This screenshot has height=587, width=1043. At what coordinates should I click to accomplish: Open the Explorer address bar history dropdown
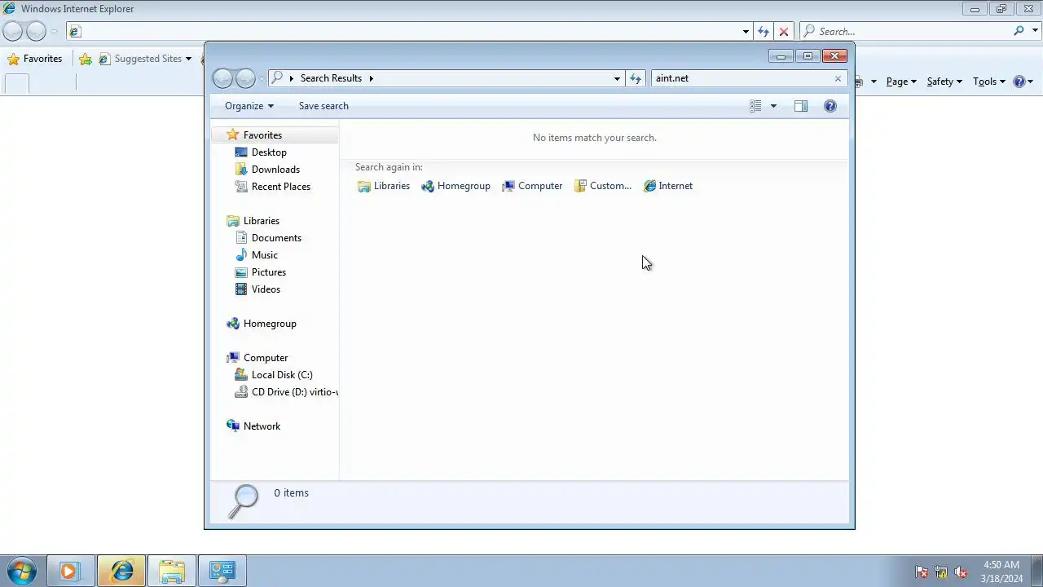(x=617, y=78)
